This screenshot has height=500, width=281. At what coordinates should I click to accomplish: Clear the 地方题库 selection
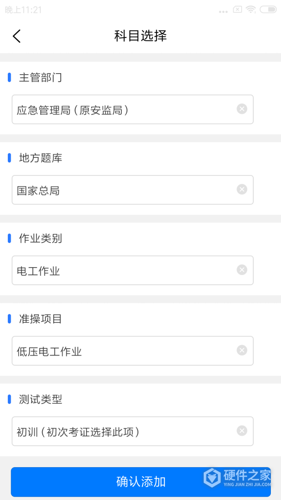242,189
